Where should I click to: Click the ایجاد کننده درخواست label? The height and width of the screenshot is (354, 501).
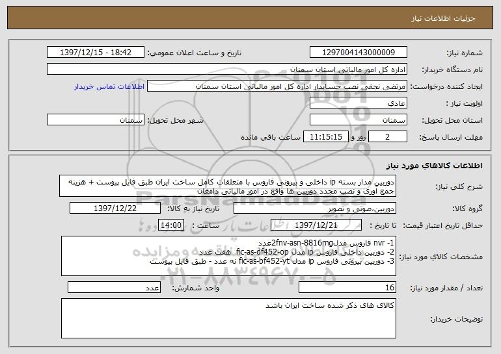pos(446,86)
